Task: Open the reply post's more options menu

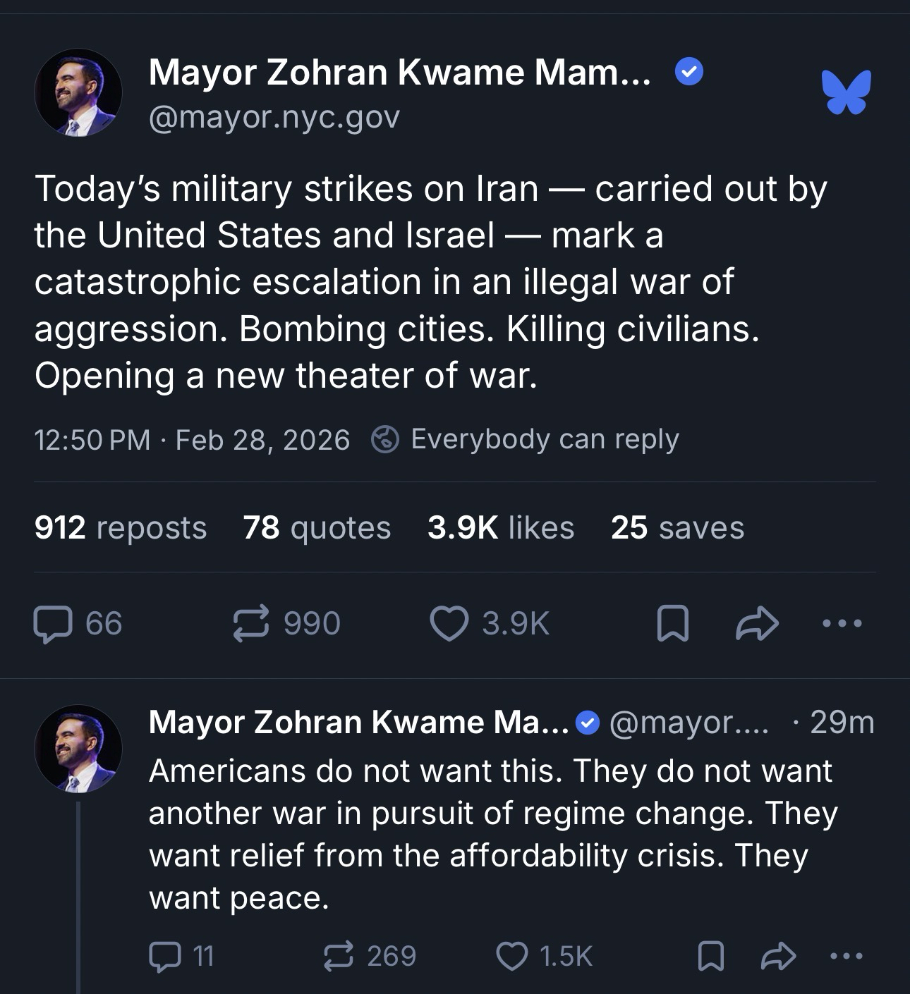Action: point(847,956)
